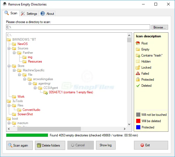This screenshot has height=157, width=175.
Task: Click the folder icon beside Work
Action: [x=14, y=97]
